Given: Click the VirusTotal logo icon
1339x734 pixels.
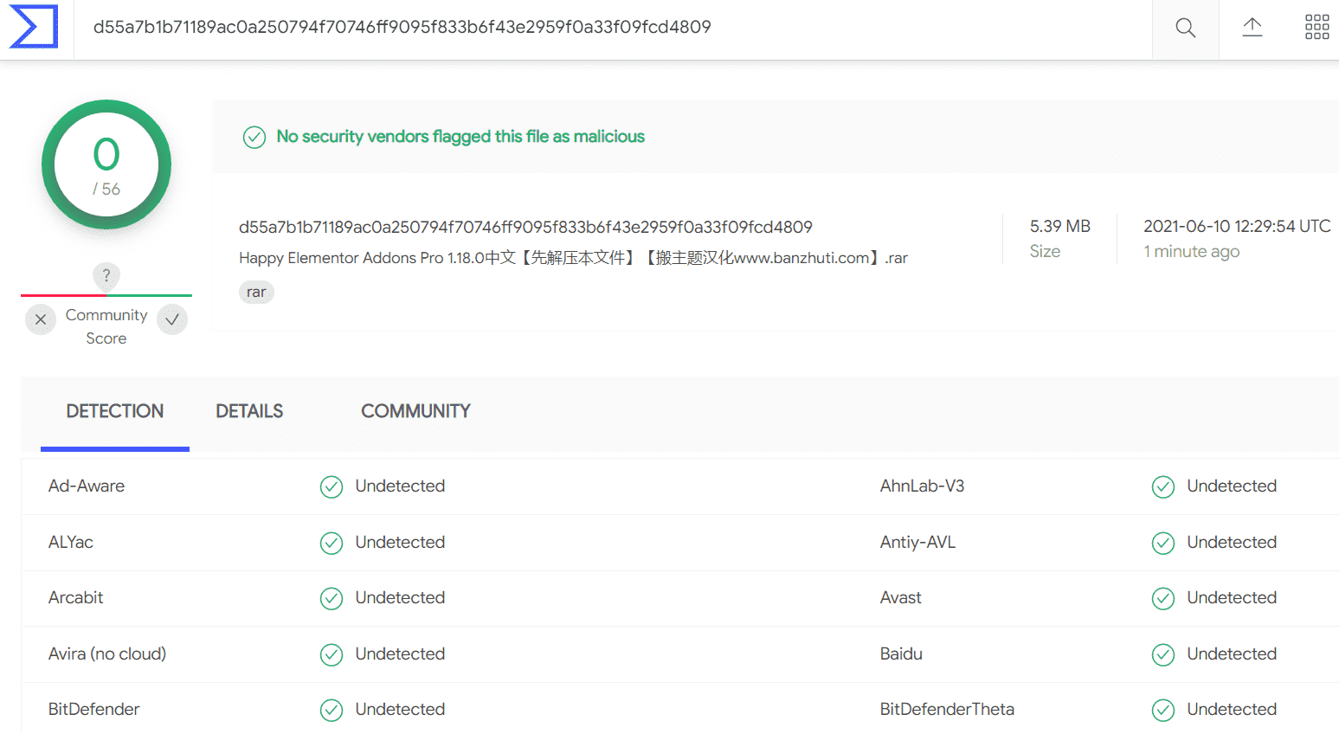Looking at the screenshot, I should tap(34, 27).
